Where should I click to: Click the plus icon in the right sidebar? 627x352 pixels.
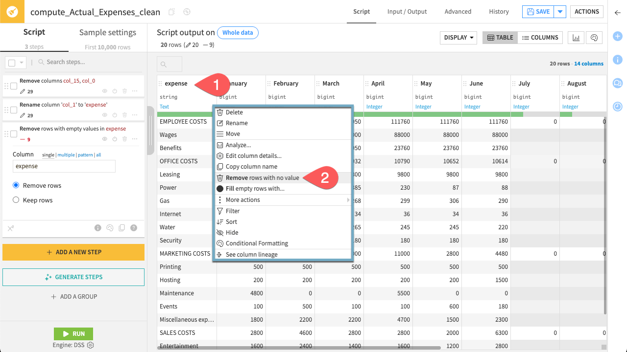click(617, 36)
